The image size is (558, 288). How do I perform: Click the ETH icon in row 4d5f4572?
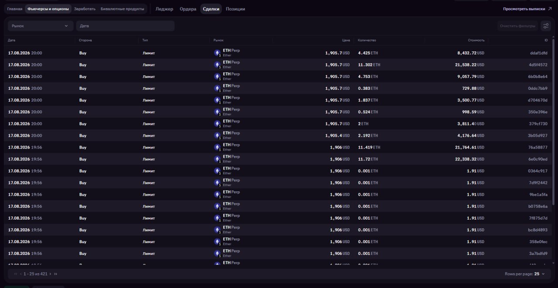click(x=217, y=65)
